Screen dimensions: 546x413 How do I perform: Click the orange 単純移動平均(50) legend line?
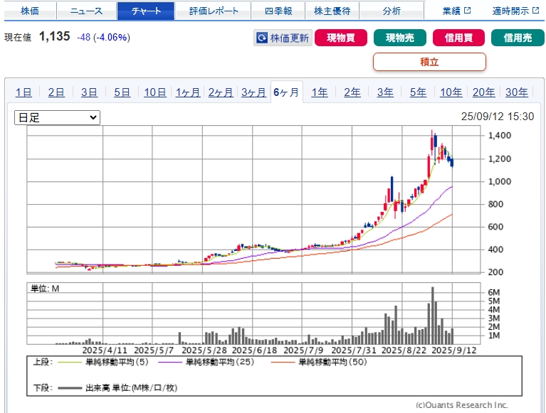pos(283,363)
